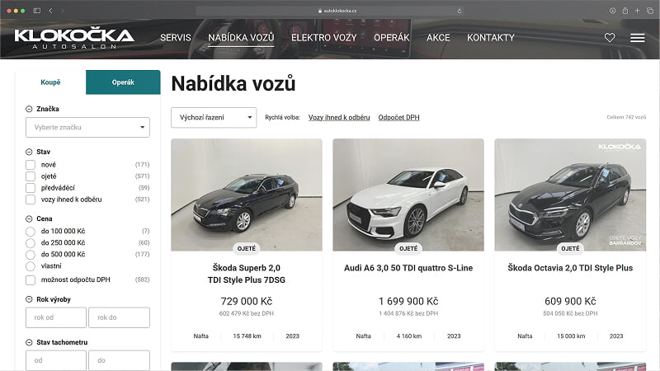Enable 'vozy ihned k odběru' checkbox
The height and width of the screenshot is (371, 660).
click(x=31, y=200)
